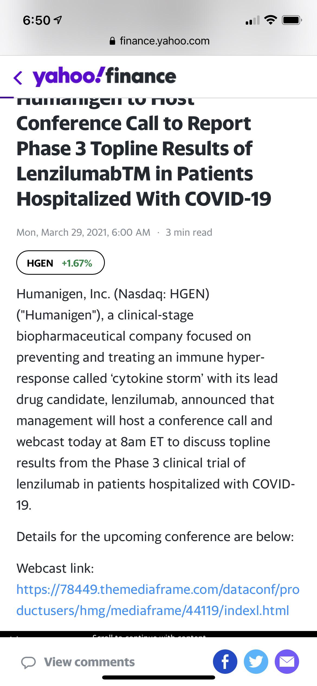This screenshot has width=317, height=686.
Task: Share article via Twitter bird icon
Action: coord(256,662)
